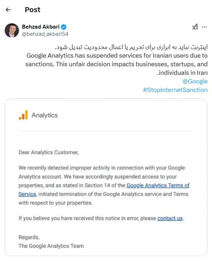Click the 'Dear Analytics Customer' greeting
Screen dimensions: 212x261
click(x=49, y=152)
